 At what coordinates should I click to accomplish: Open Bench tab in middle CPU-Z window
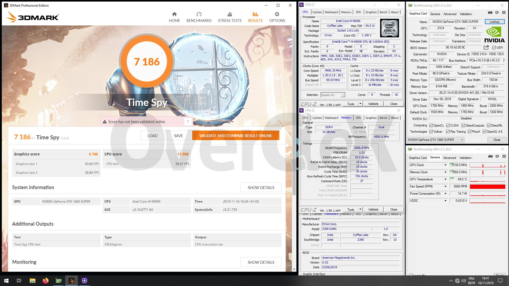click(x=383, y=118)
